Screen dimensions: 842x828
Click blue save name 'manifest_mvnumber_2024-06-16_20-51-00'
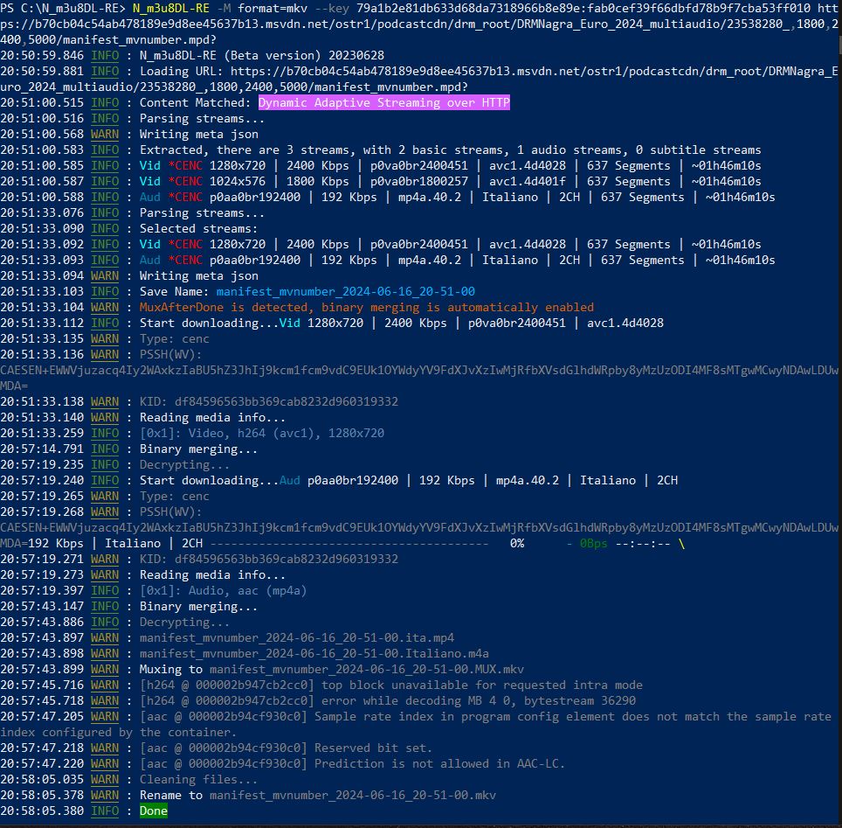coord(345,291)
